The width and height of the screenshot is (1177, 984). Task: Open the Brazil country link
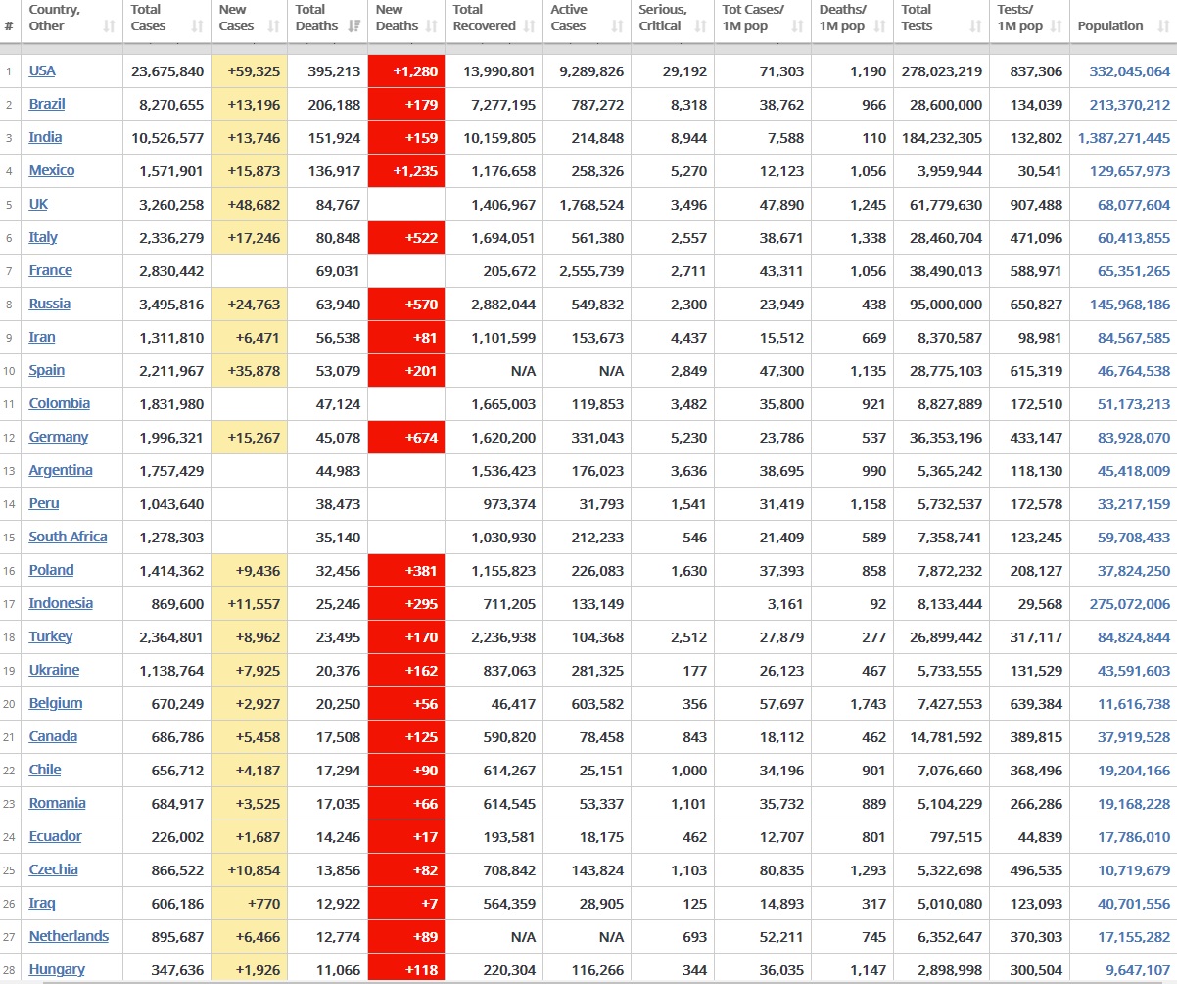pyautogui.click(x=47, y=104)
